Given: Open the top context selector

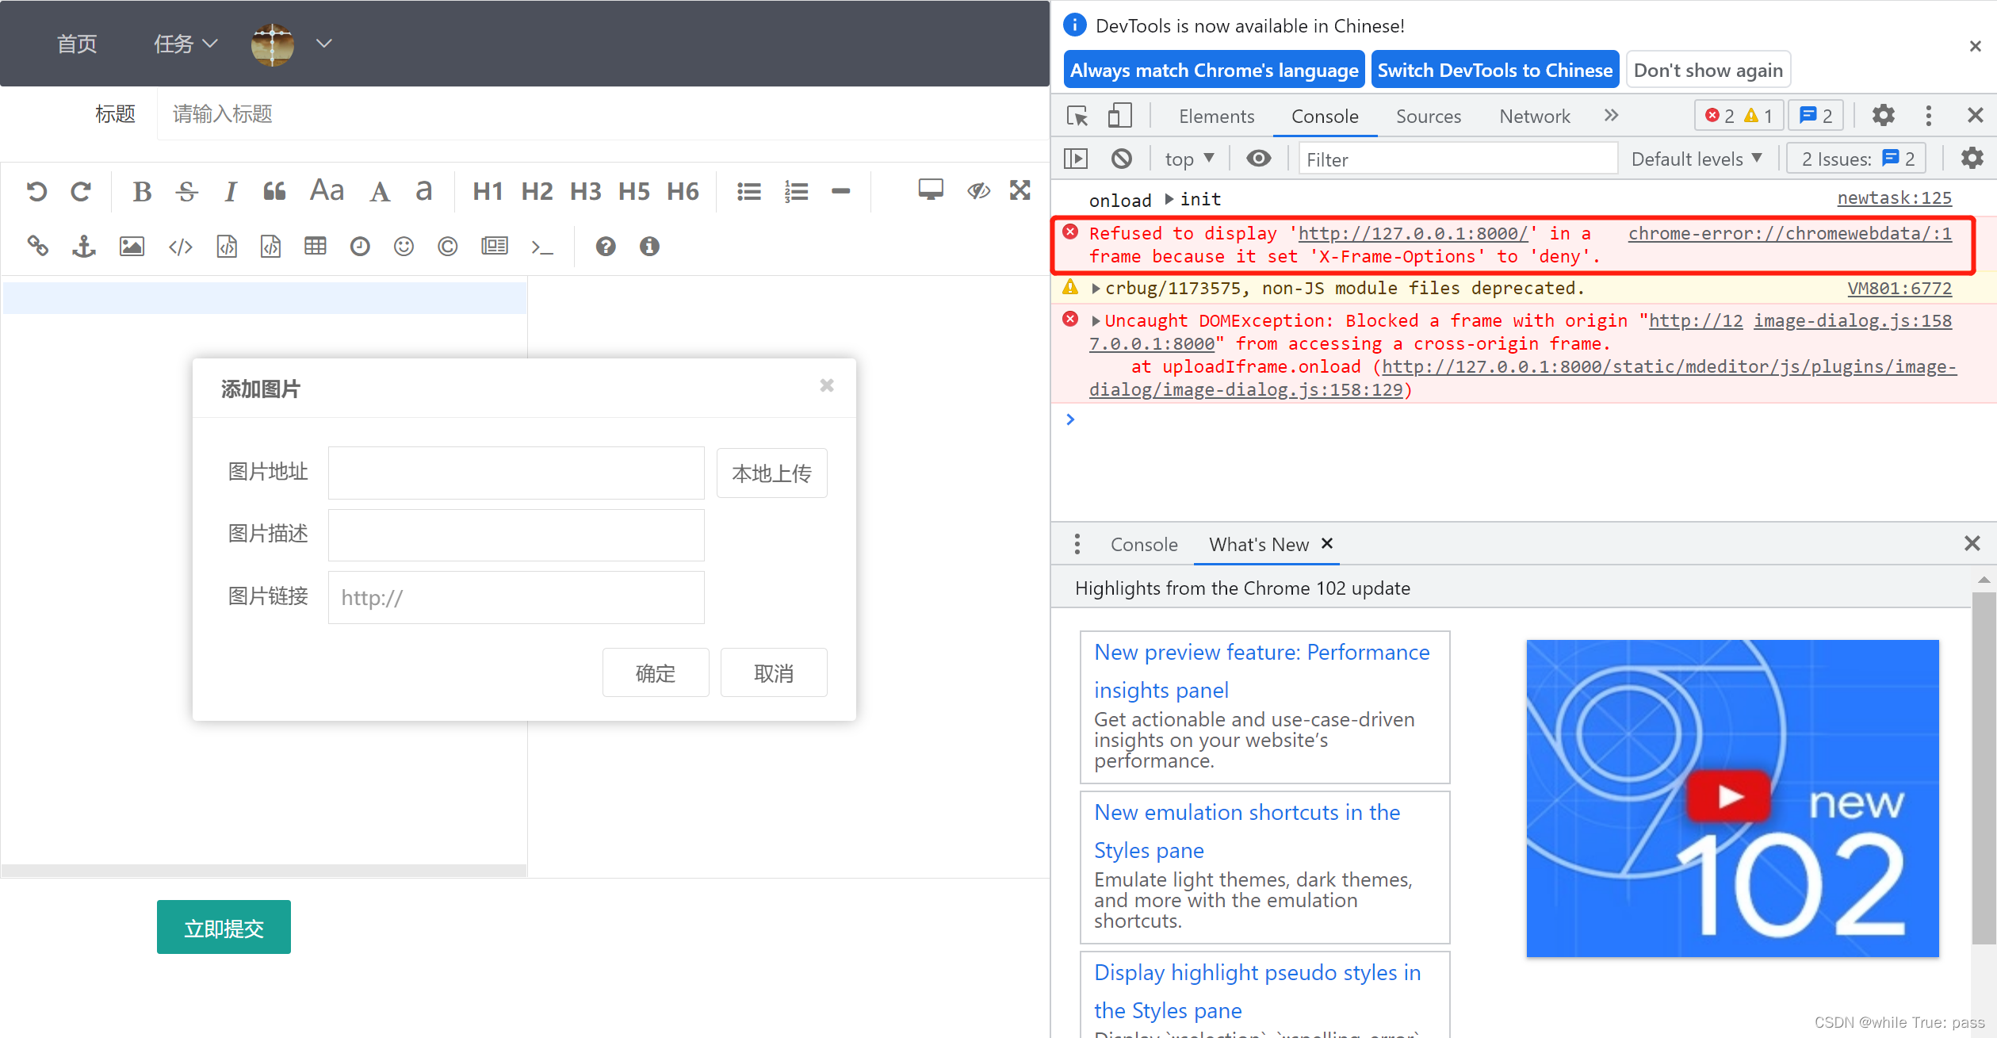Looking at the screenshot, I should coord(1189,159).
